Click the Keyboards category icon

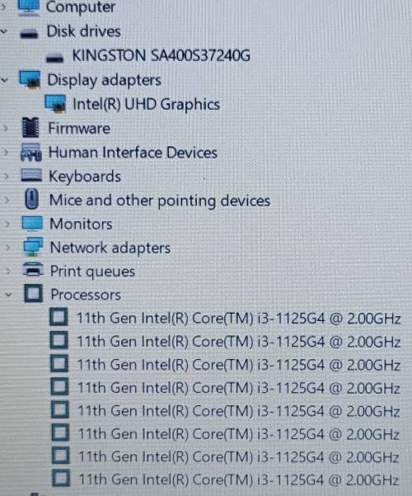(x=31, y=175)
